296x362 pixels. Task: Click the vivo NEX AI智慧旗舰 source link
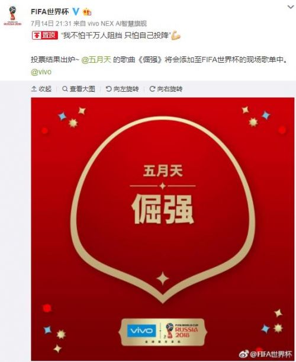(x=117, y=23)
